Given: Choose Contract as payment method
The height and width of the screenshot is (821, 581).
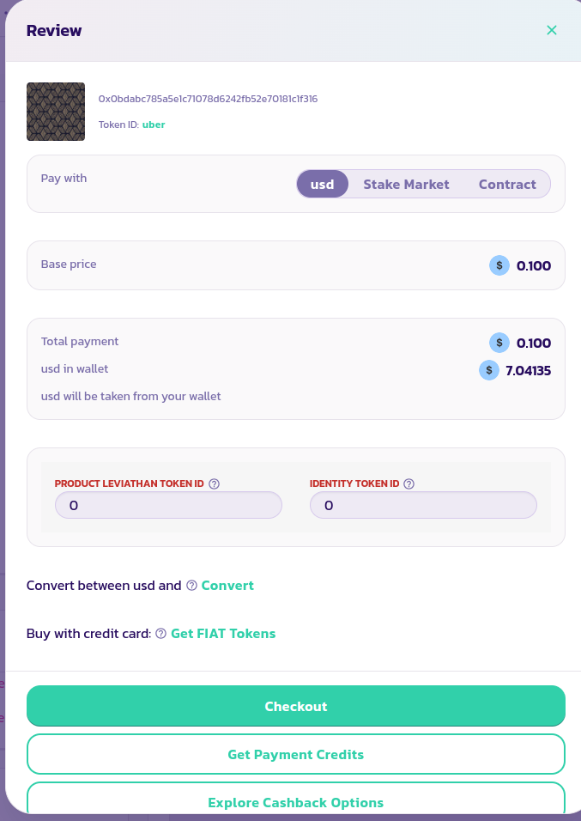Looking at the screenshot, I should (507, 184).
